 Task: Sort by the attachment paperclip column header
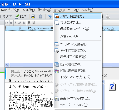pos(20,23)
